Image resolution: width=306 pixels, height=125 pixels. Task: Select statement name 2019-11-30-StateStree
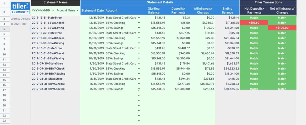(x=47, y=33)
